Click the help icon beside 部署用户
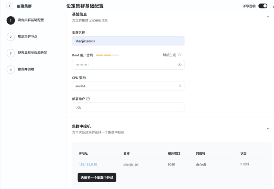The image size is (274, 189). pyautogui.click(x=88, y=99)
